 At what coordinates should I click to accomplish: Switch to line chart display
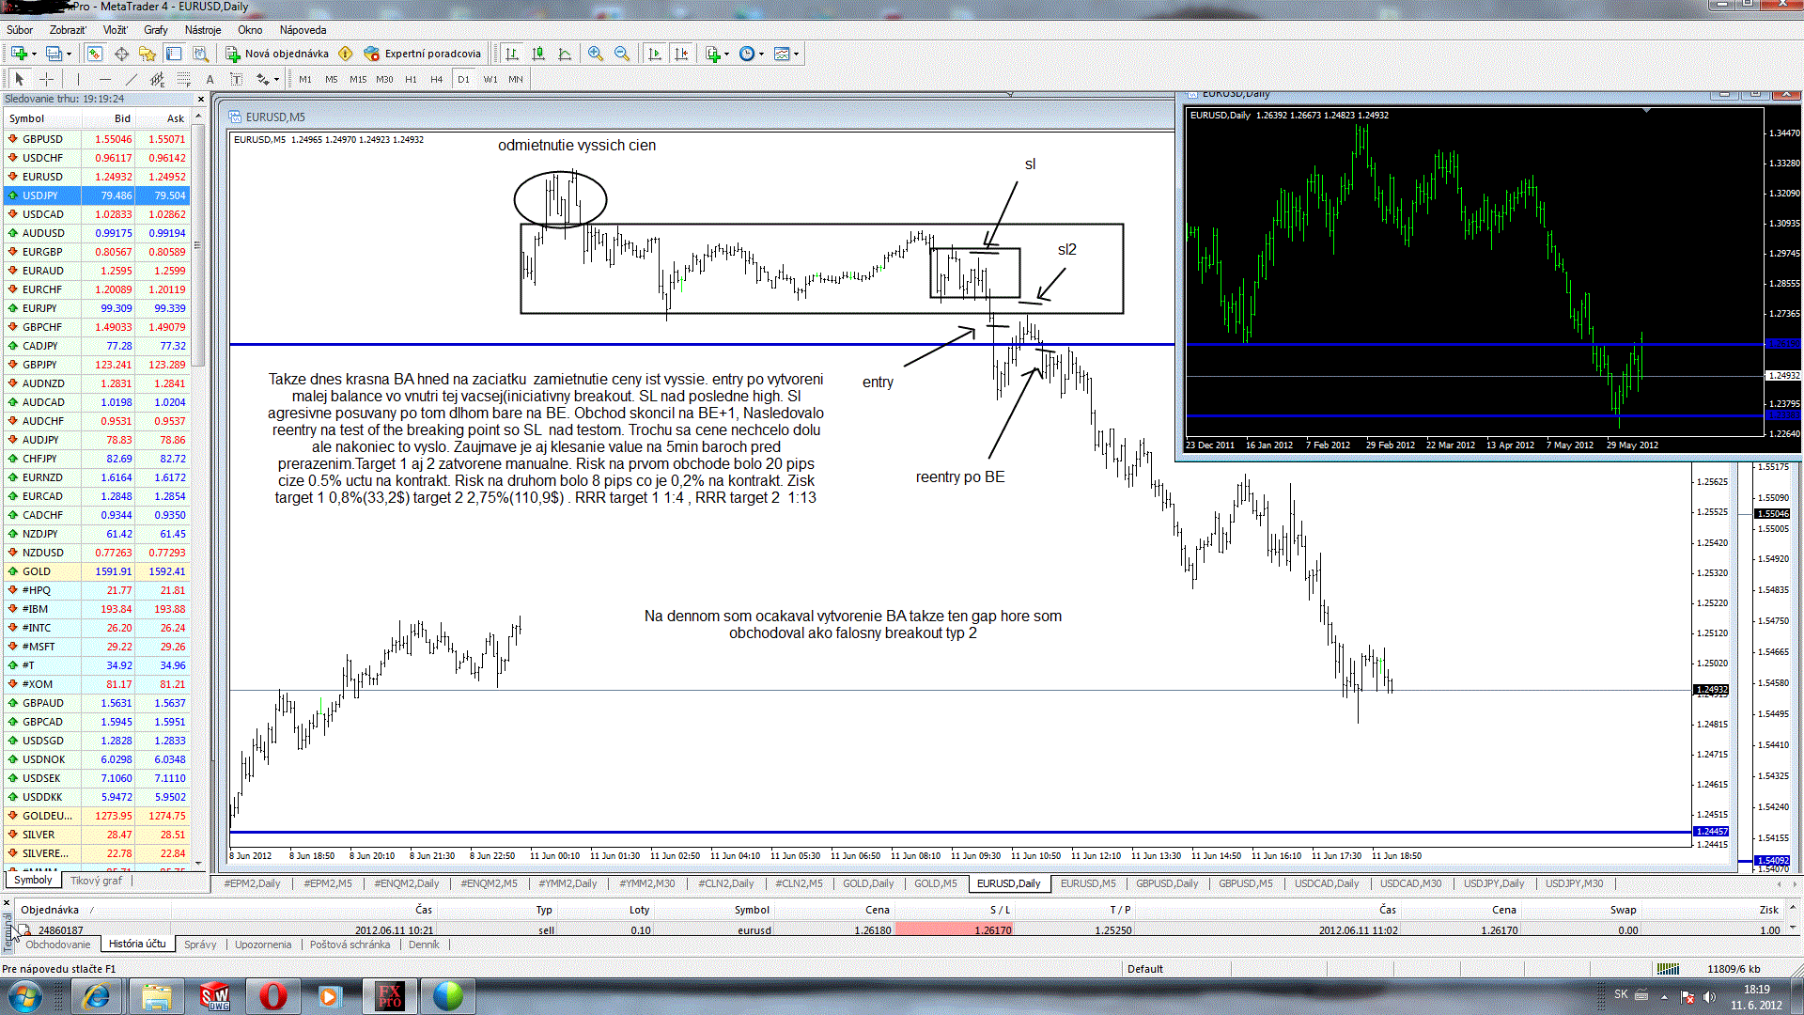click(565, 54)
